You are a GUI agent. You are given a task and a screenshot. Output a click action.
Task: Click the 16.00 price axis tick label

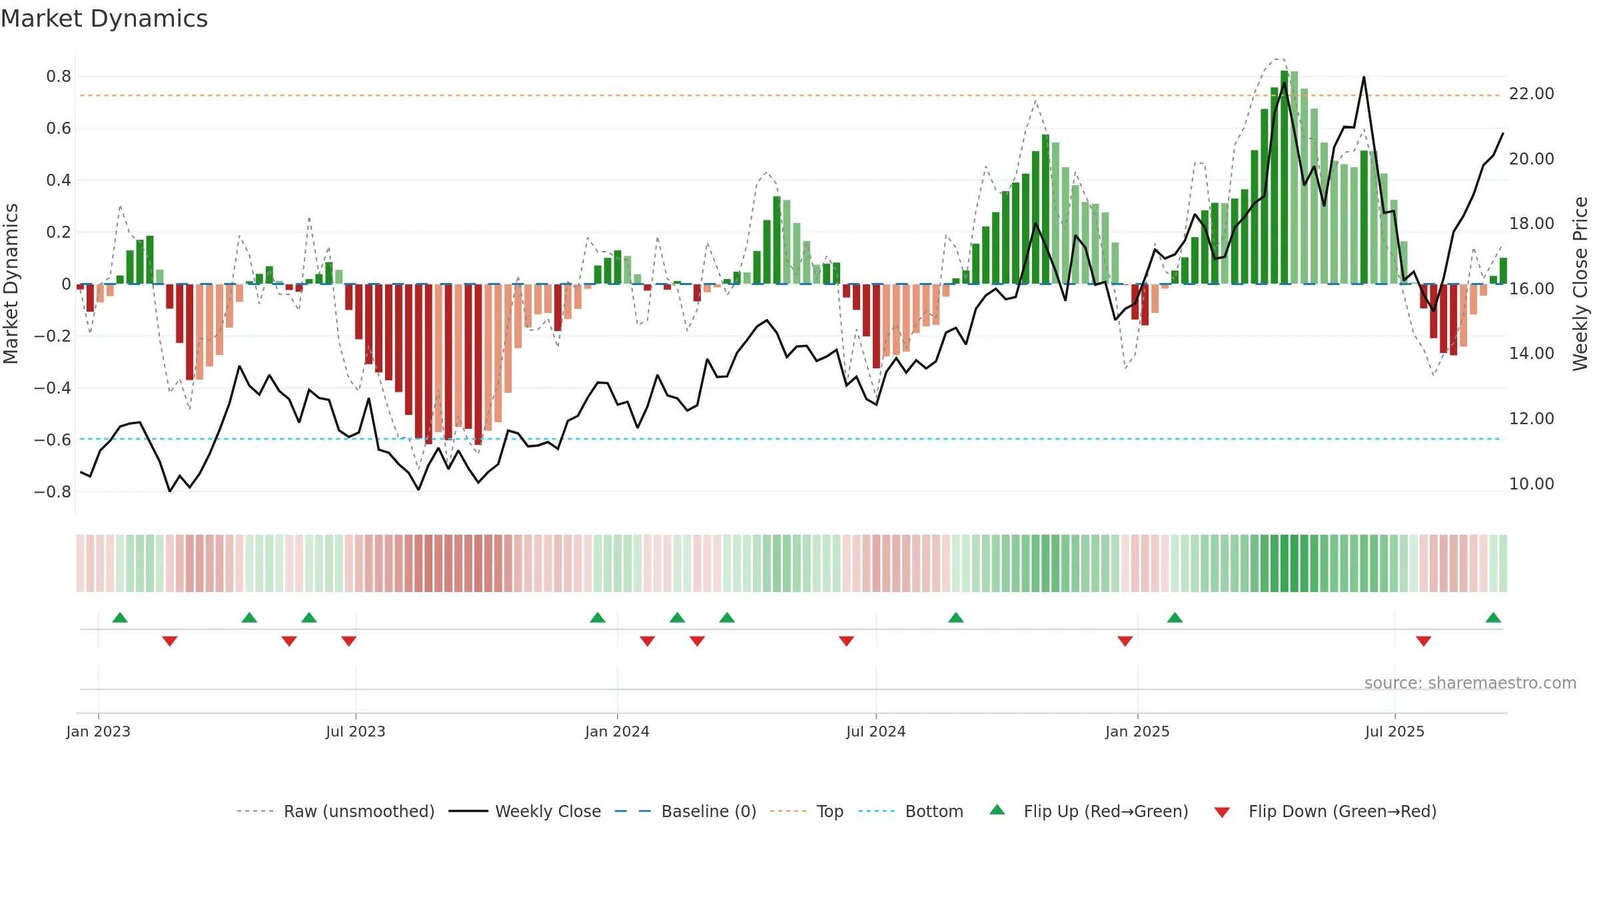(1532, 288)
